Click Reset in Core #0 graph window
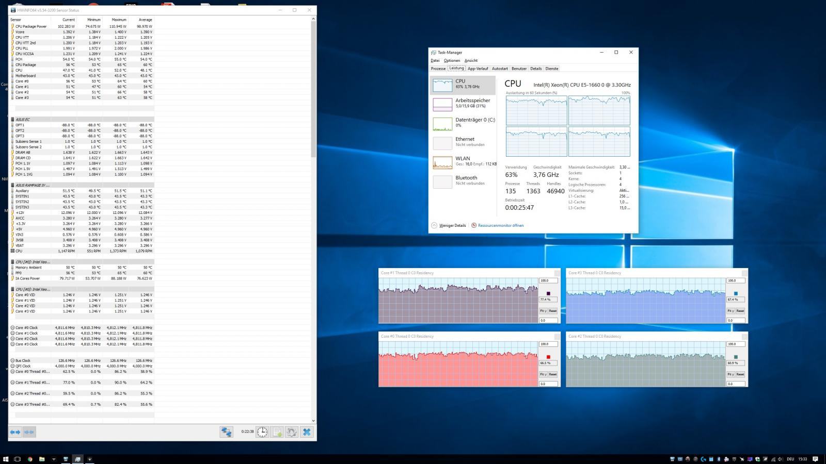The height and width of the screenshot is (464, 826). click(553, 374)
